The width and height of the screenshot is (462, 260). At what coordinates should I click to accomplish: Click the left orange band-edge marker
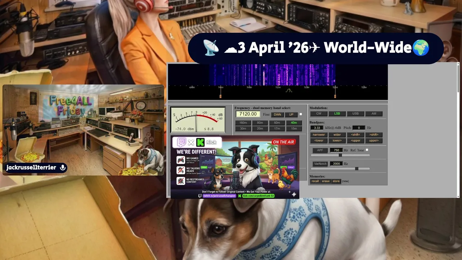pyautogui.click(x=221, y=96)
